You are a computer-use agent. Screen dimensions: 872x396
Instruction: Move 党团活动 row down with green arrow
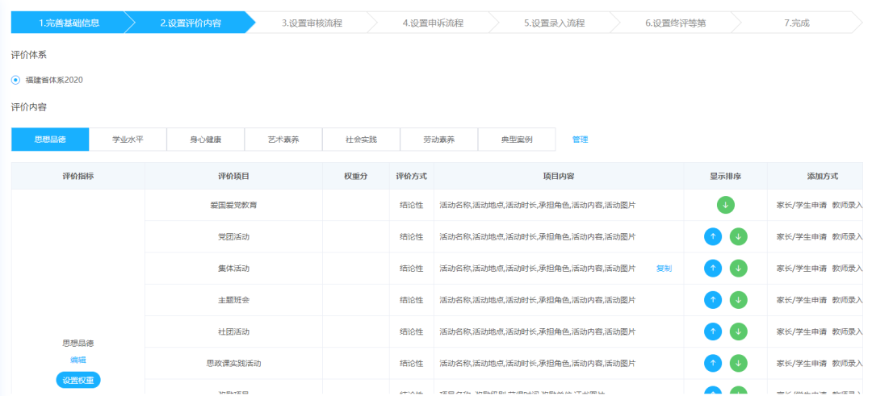pyautogui.click(x=738, y=236)
